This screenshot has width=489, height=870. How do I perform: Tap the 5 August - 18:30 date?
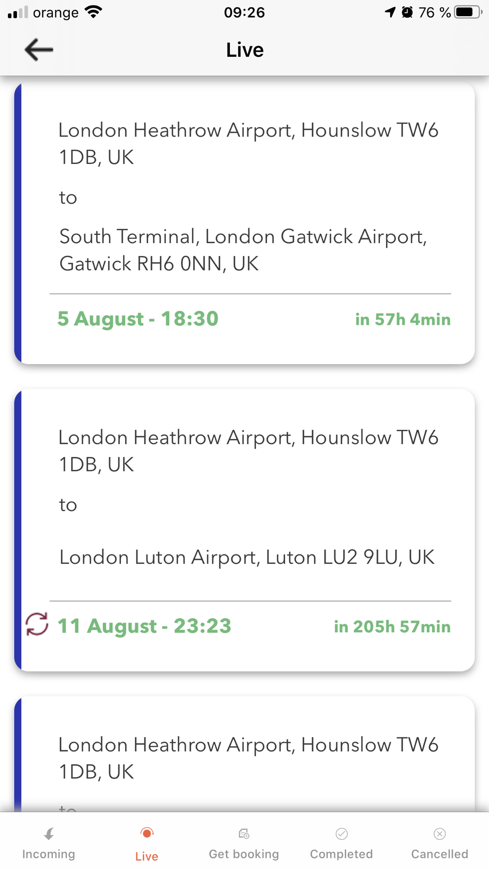[138, 319]
